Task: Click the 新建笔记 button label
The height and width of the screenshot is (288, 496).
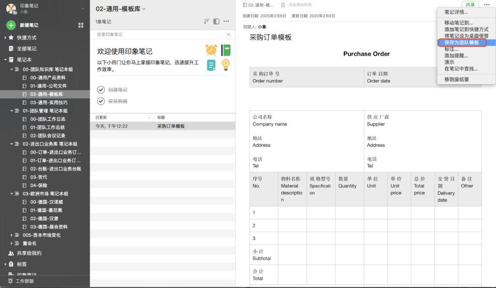Action: [x=29, y=25]
